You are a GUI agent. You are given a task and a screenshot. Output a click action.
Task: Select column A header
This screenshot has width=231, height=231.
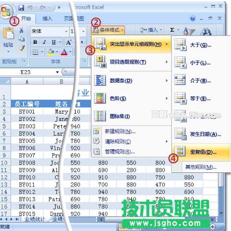(27, 81)
